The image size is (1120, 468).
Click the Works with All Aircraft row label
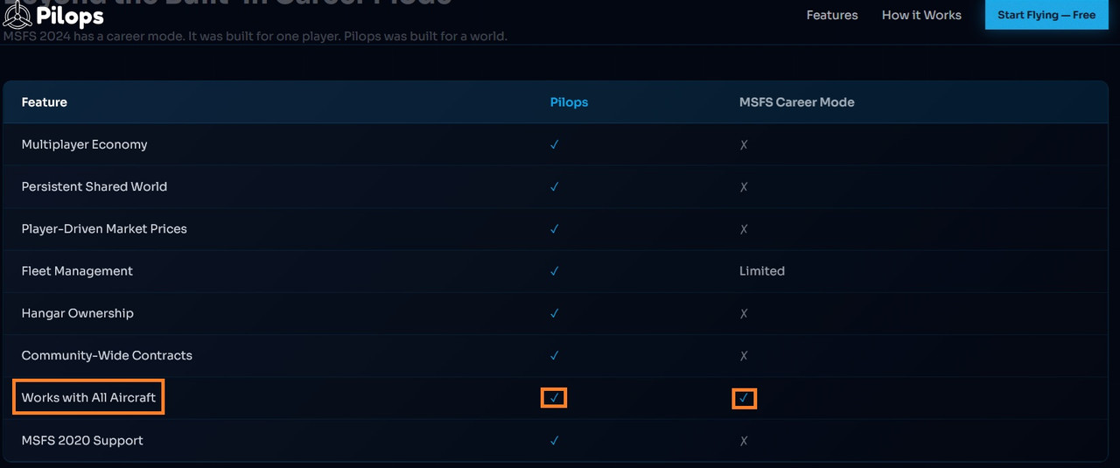[88, 397]
